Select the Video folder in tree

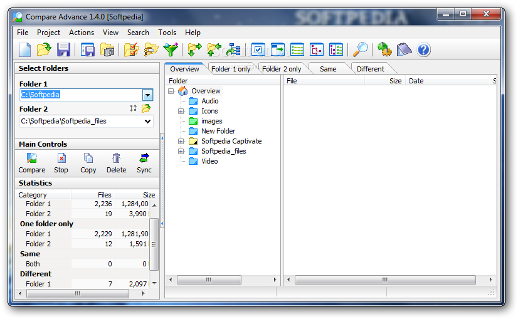[209, 161]
